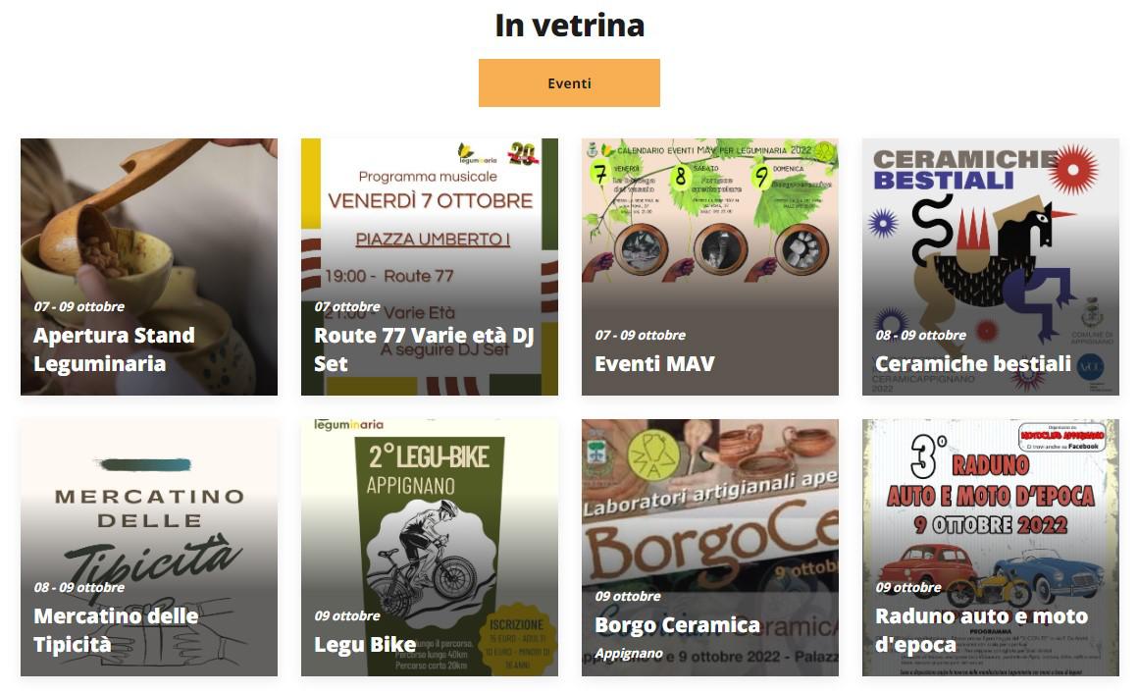Click the Borgo Ceramica title link
1138x694 pixels.
pos(677,625)
